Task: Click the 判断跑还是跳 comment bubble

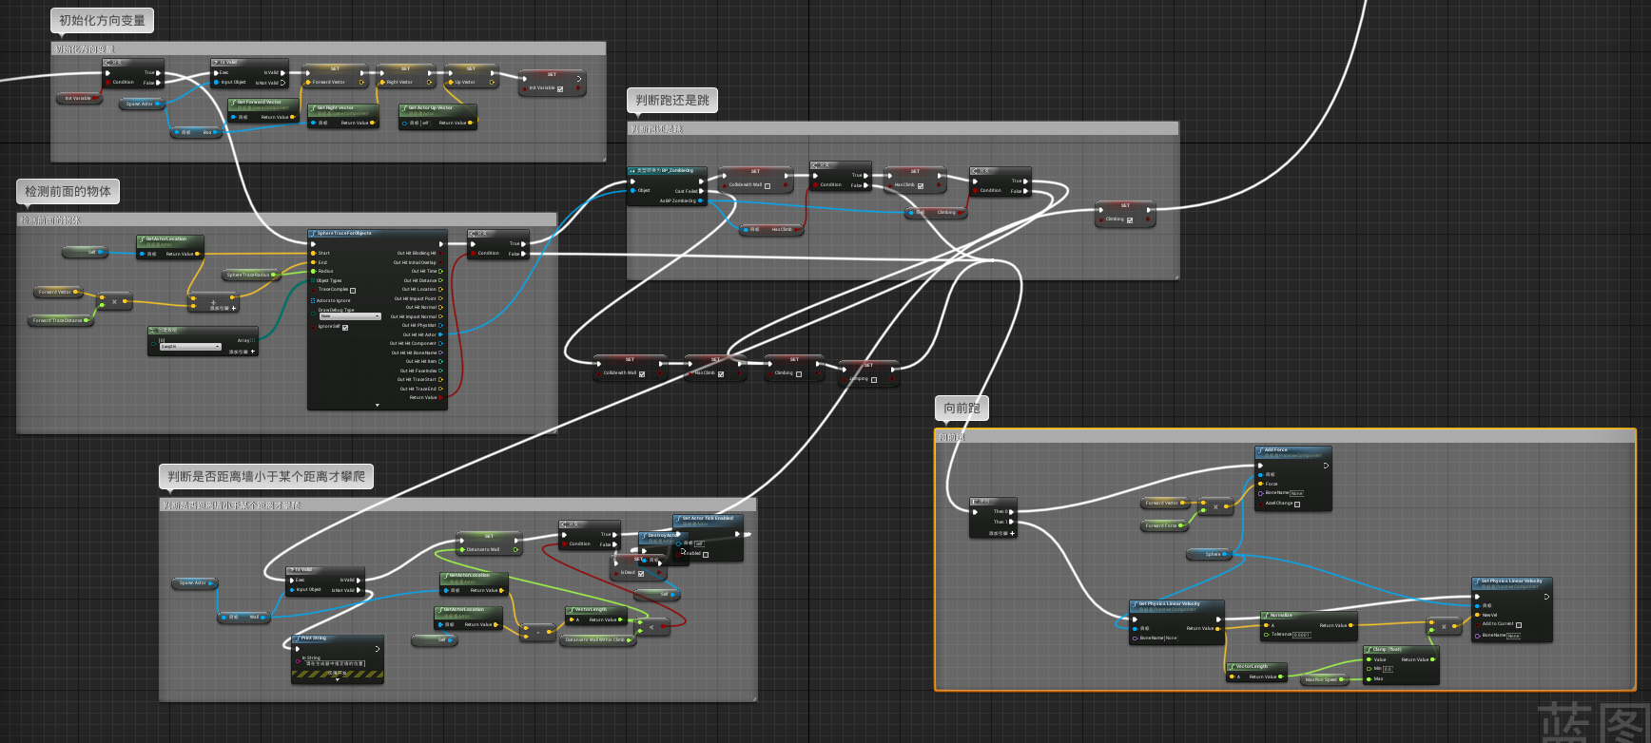Action: coord(672,100)
